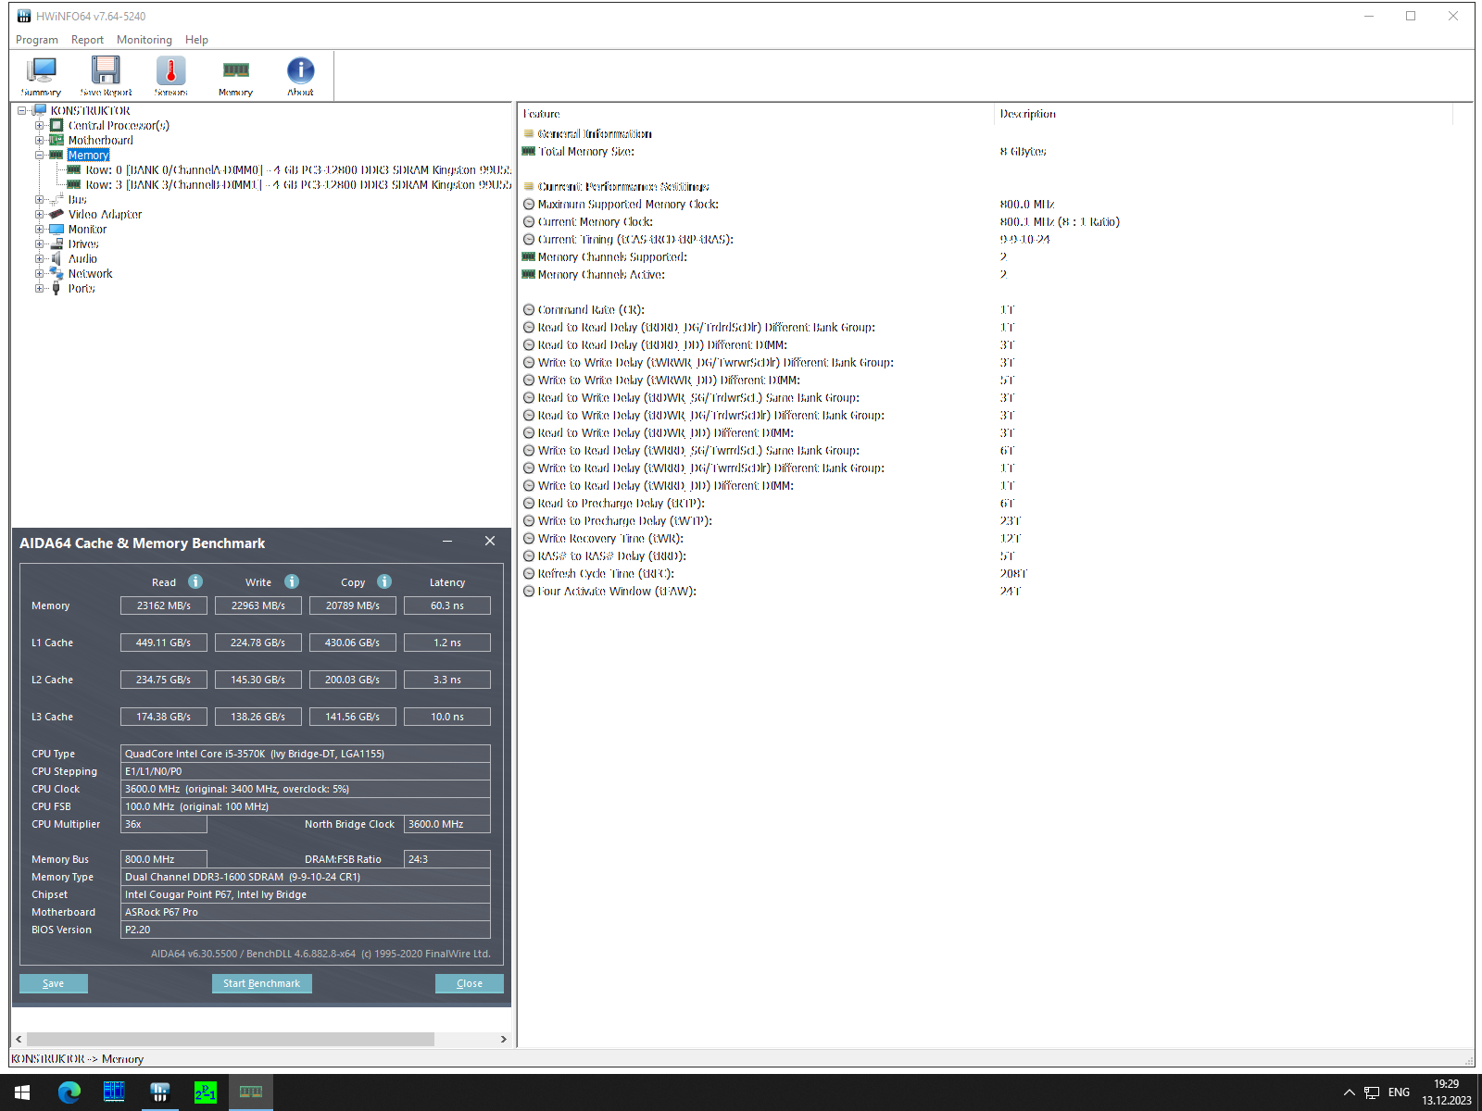Click the Start Benchmark button
This screenshot has height=1111, width=1482.
coord(262,983)
